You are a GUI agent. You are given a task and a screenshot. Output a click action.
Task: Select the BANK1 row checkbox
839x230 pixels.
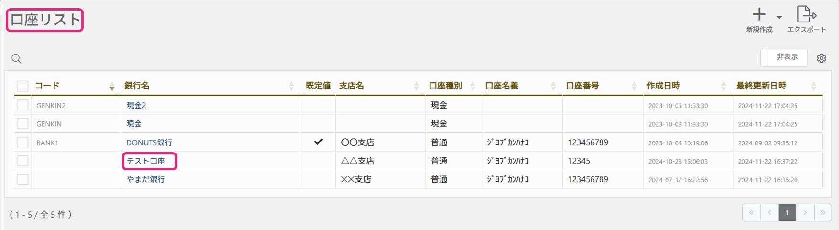[x=23, y=142]
